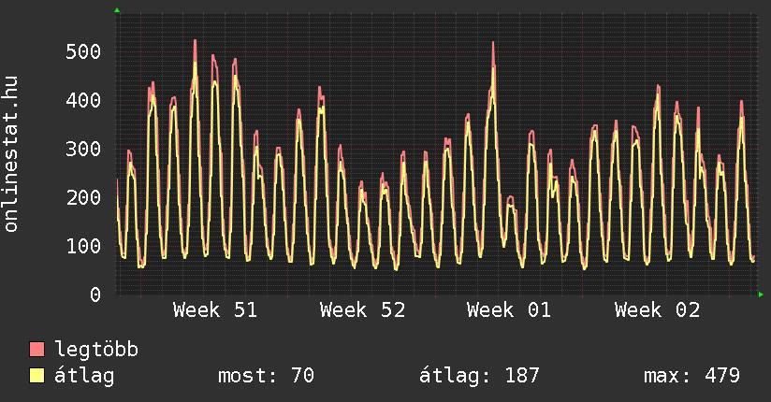Click the vertical onlinestat.hu label
This screenshot has height=402, width=771.
12,154
